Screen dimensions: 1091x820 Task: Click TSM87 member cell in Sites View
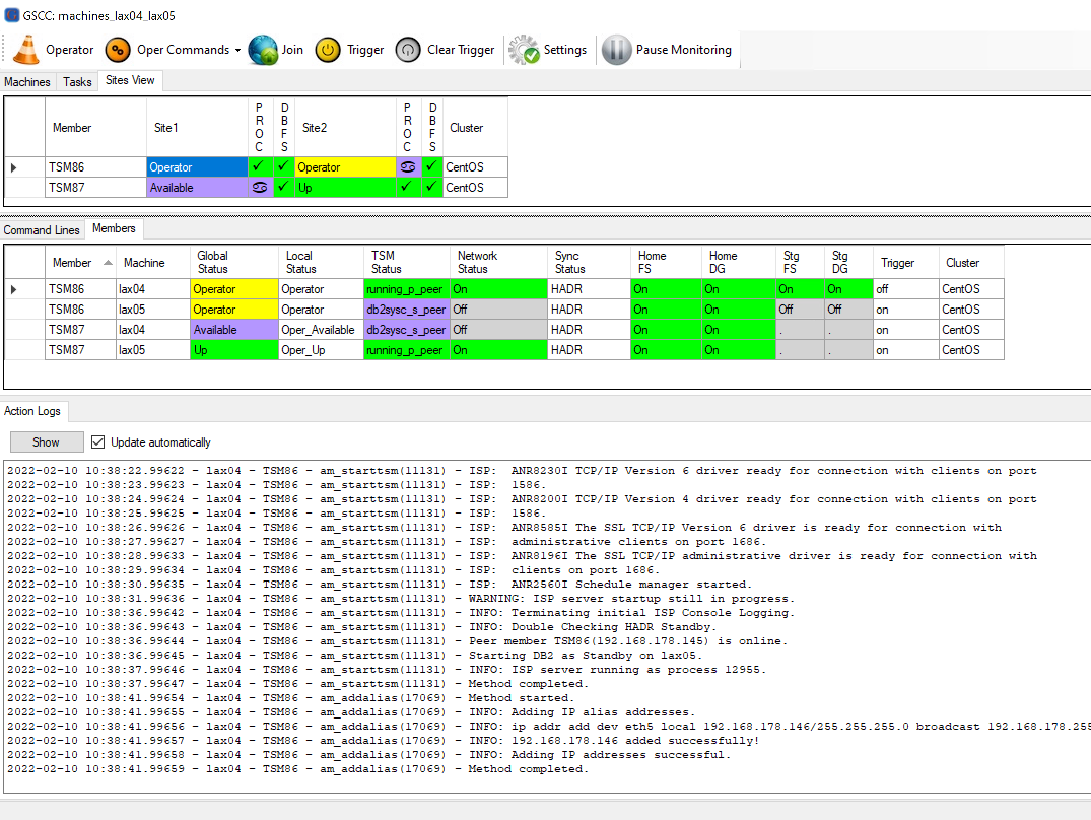point(95,187)
